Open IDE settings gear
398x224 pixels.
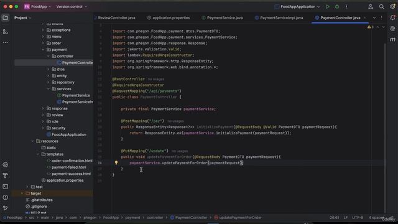[x=392, y=7]
